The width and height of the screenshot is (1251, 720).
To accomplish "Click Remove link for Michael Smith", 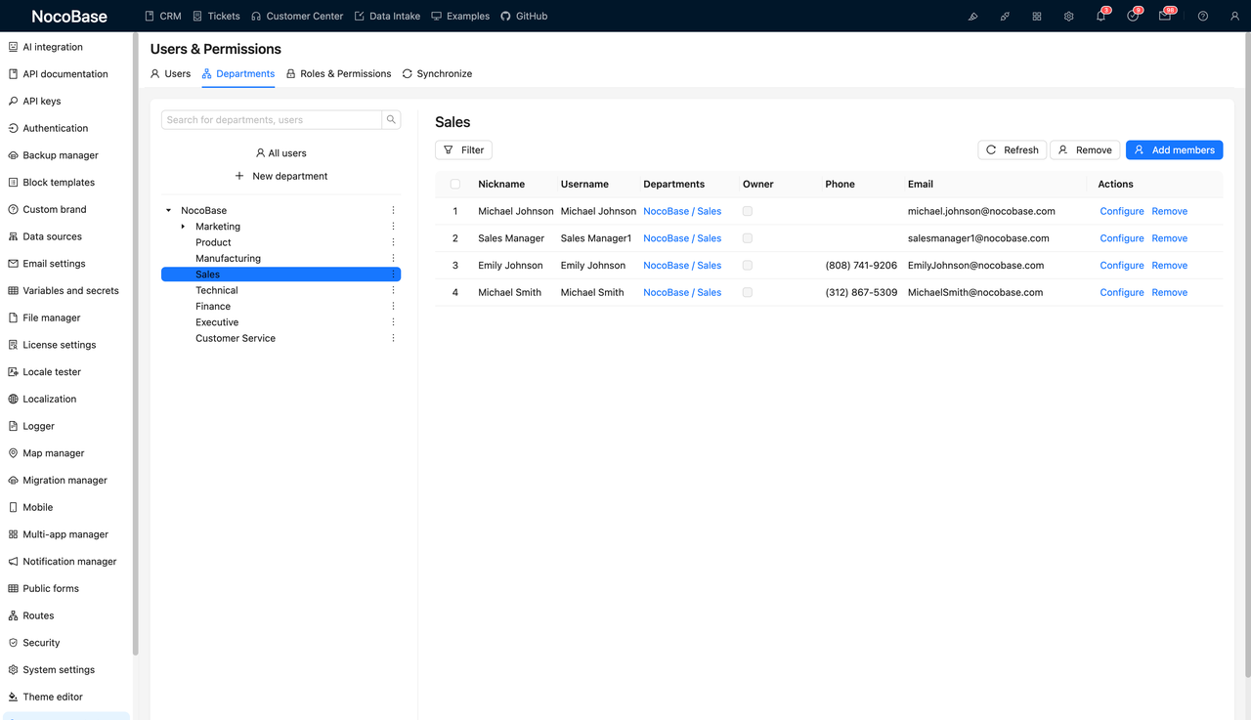I will [x=1169, y=292].
